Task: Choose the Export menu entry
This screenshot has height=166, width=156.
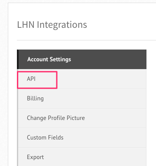Action: (81, 157)
